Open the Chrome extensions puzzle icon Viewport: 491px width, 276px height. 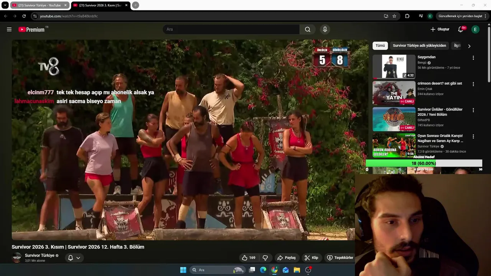coord(407,16)
